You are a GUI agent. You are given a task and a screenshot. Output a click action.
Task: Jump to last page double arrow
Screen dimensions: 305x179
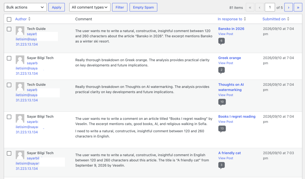pos(298,7)
